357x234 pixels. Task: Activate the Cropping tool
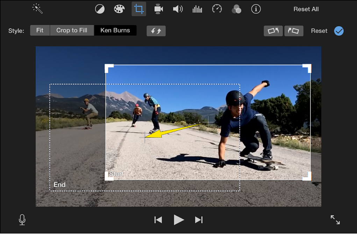coord(139,9)
